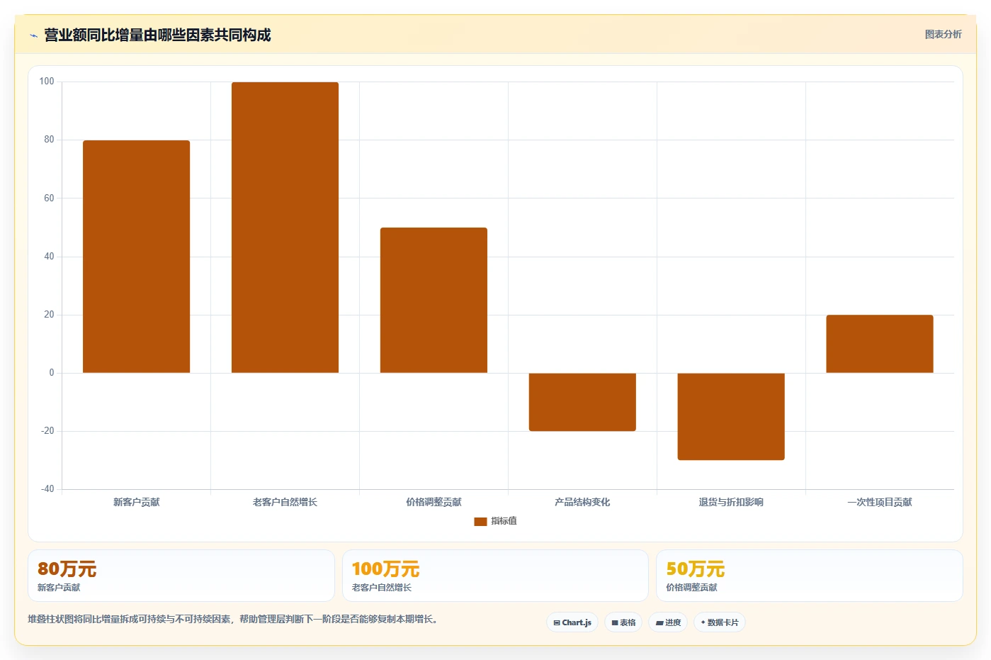
Task: Click the 60 tick on the y-axis
Action: pyautogui.click(x=49, y=198)
